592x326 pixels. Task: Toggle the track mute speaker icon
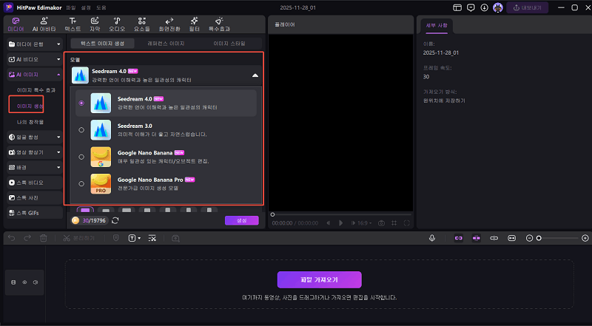(36, 282)
